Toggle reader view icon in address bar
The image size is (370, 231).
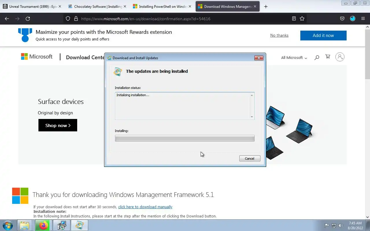[x=294, y=18]
